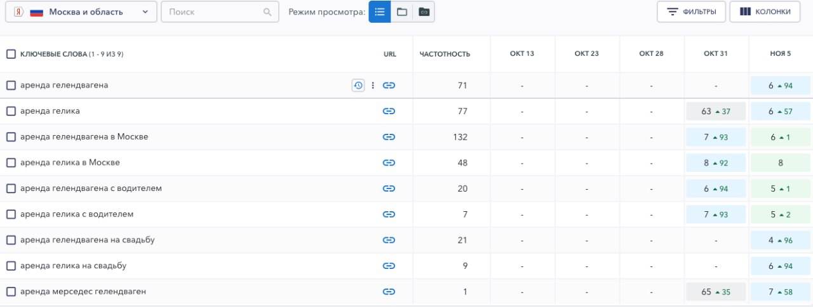This screenshot has height=307, width=813.
Task: Click URL link icon for аренда гелика на свадьбу
Action: 389,266
